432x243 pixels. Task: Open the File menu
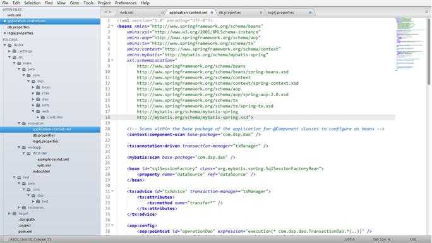coord(5,3)
